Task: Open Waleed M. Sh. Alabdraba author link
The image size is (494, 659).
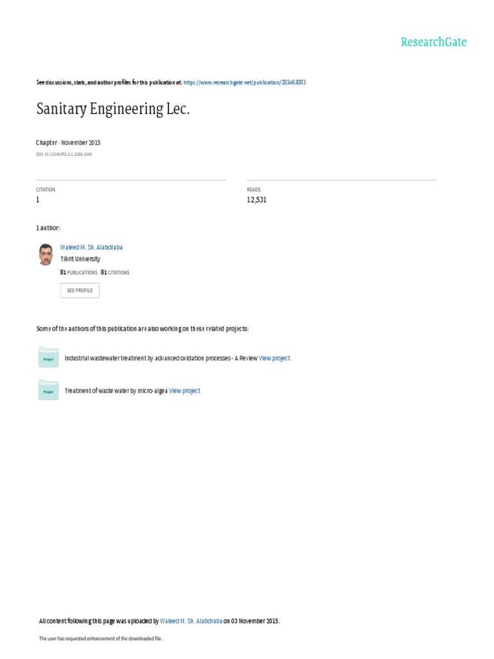Action: [x=91, y=247]
